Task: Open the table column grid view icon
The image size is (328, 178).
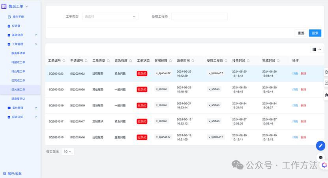Action: tap(317, 50)
